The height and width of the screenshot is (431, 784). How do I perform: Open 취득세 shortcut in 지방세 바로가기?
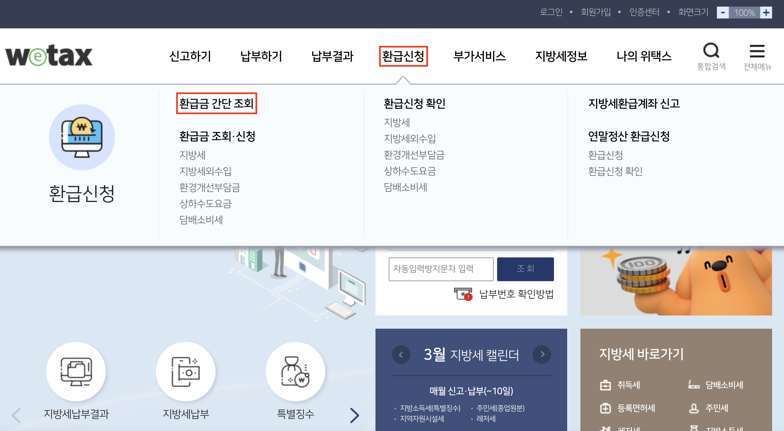(628, 385)
